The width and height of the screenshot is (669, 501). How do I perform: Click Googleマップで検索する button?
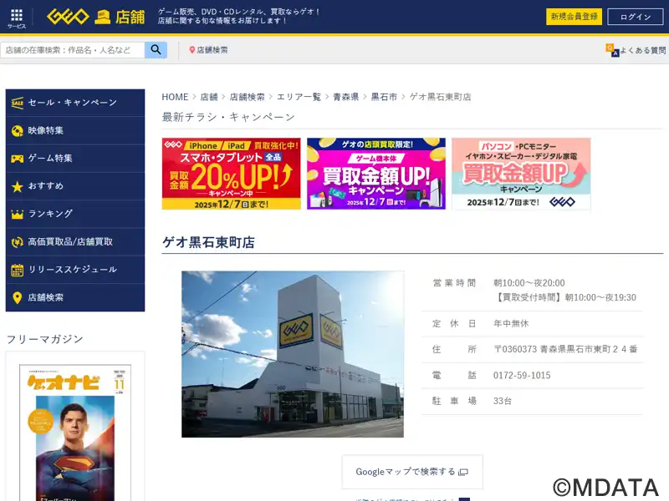click(412, 472)
